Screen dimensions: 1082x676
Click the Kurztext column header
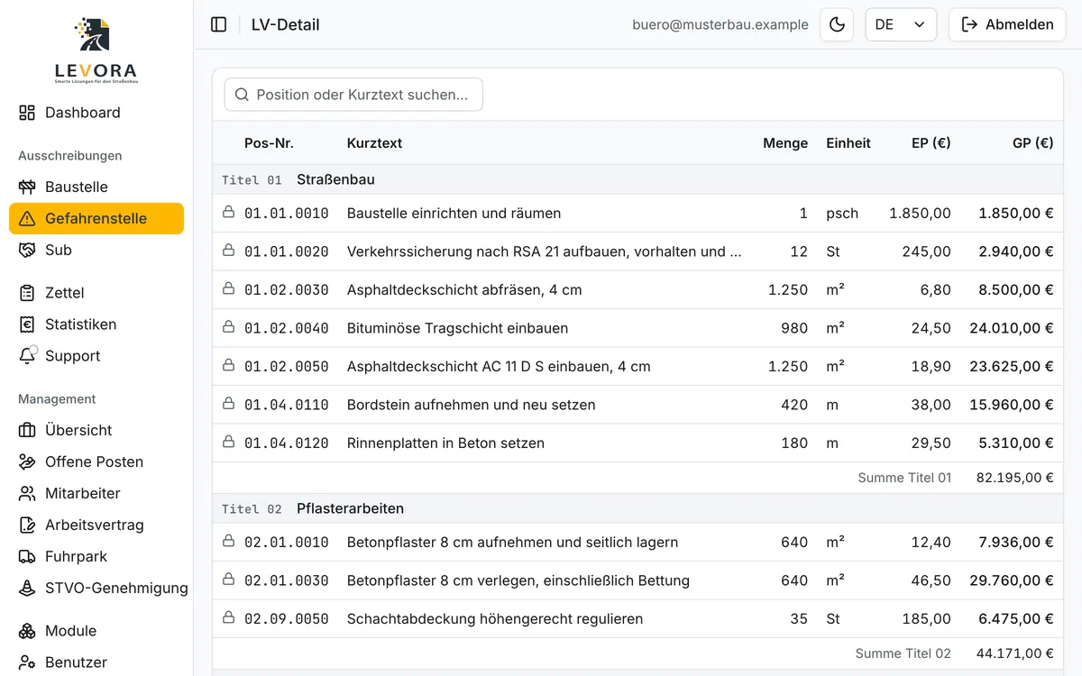374,143
